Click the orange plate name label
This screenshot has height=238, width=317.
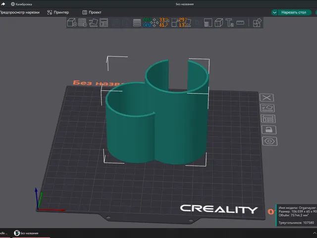98,83
